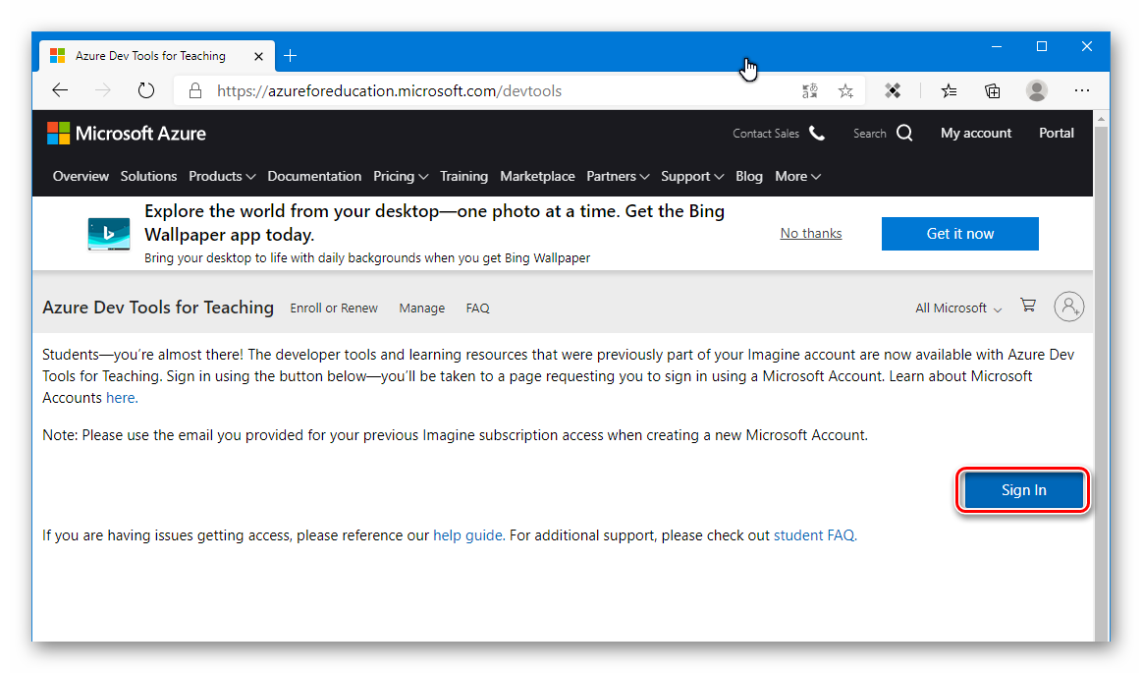Open the Collections icon
The height and width of the screenshot is (673, 1142).
992,90
